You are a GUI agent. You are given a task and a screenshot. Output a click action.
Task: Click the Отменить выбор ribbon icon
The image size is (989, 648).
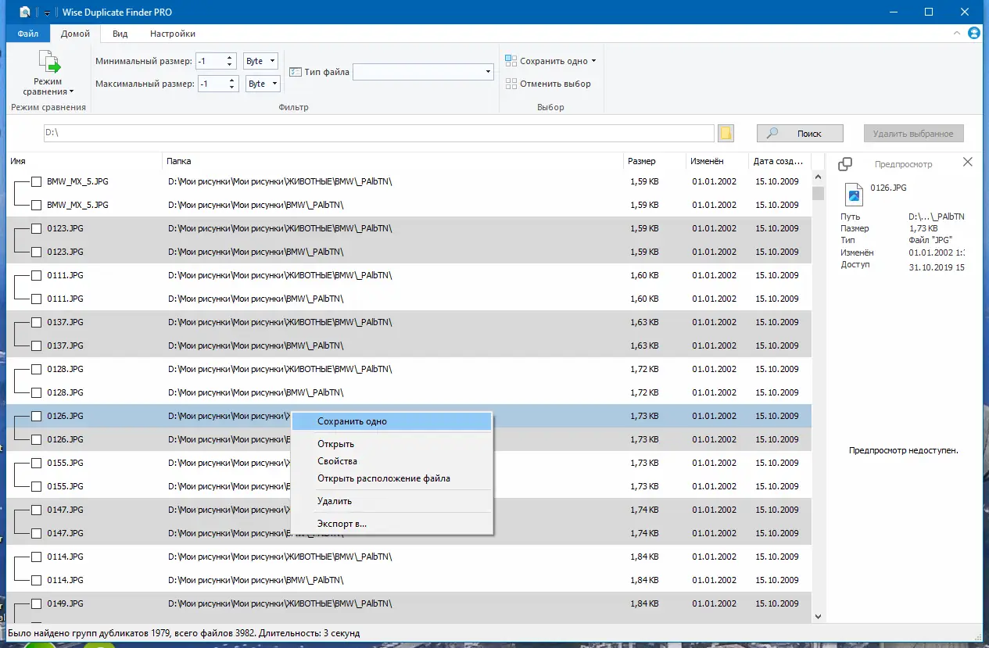(511, 84)
